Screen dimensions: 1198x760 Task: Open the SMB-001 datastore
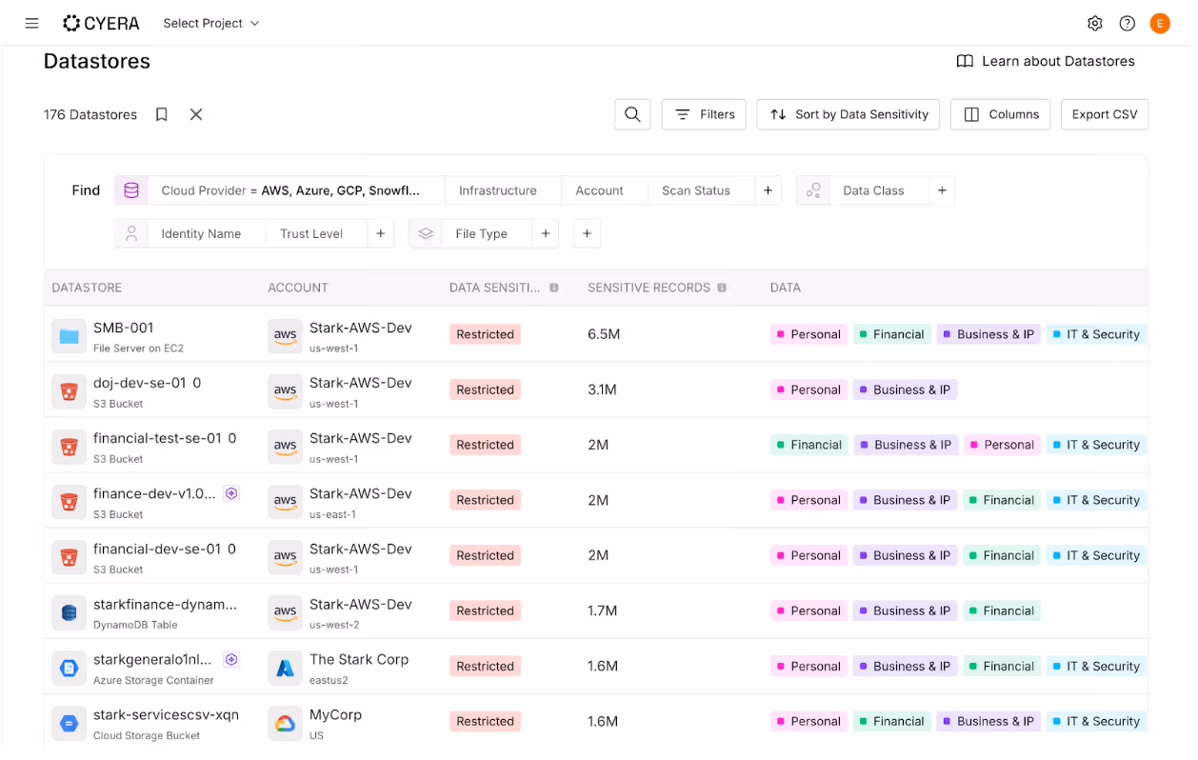point(124,328)
